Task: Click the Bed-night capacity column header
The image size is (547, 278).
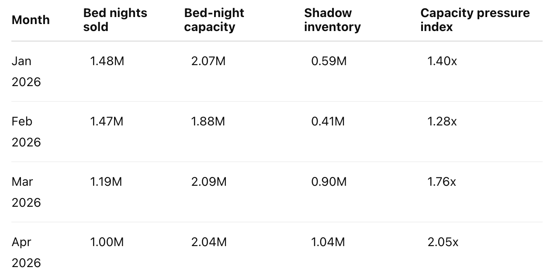Action: [x=214, y=20]
